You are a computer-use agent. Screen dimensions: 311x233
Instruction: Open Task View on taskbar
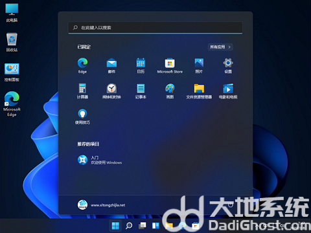coord(143,226)
